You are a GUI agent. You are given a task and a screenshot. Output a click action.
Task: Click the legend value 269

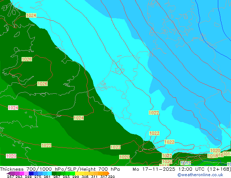28,177
